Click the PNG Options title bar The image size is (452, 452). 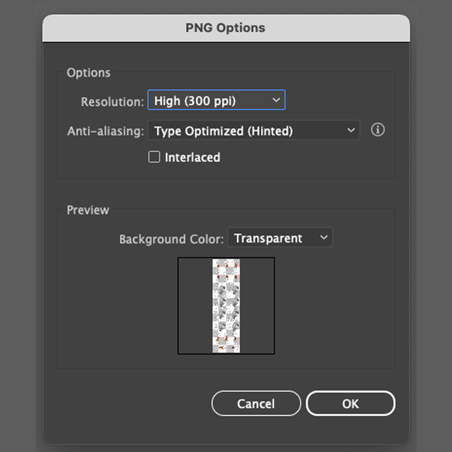pyautogui.click(x=226, y=28)
